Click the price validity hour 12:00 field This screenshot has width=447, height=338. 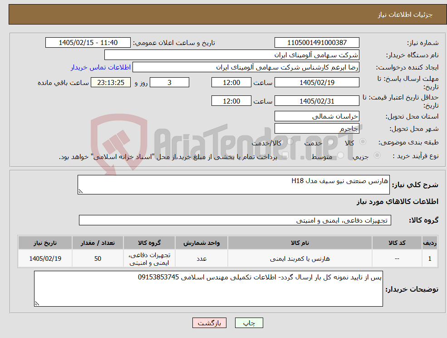point(231,101)
